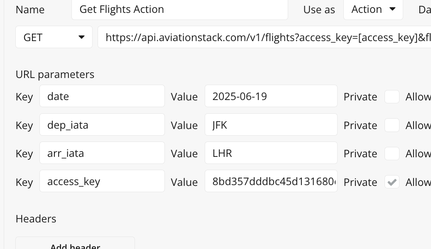This screenshot has height=249, width=431.
Task: Enable Private for the date parameter
Action: [392, 97]
